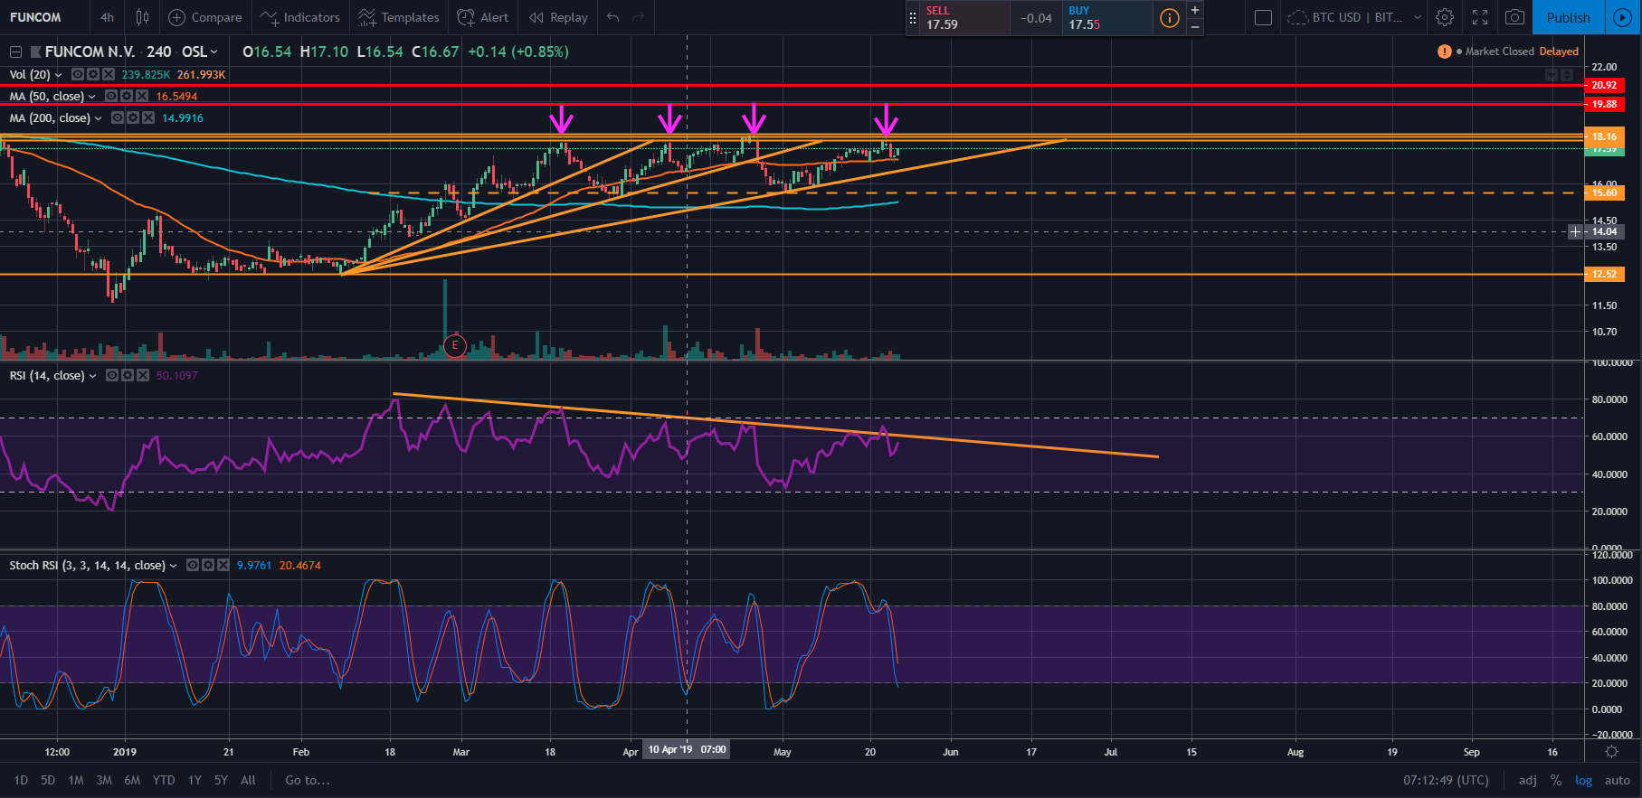Remove the Stoch RSI indicator
This screenshot has width=1642, height=798.
click(223, 565)
